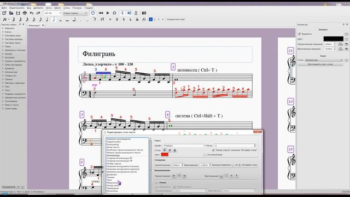Open the Справка menu
The image size is (350, 197).
[x=89, y=8]
